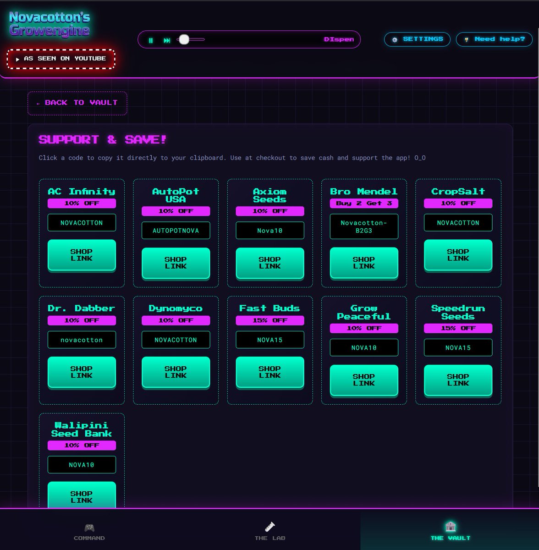Switch to The Lab tab
Image resolution: width=539 pixels, height=550 pixels.
pyautogui.click(x=270, y=532)
